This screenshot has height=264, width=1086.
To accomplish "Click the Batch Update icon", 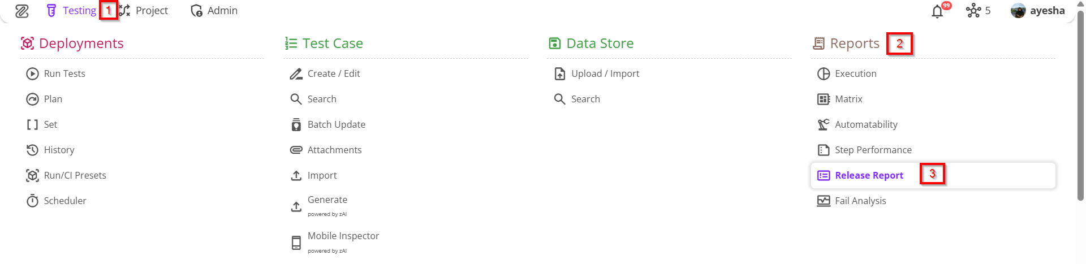I will pyautogui.click(x=296, y=124).
